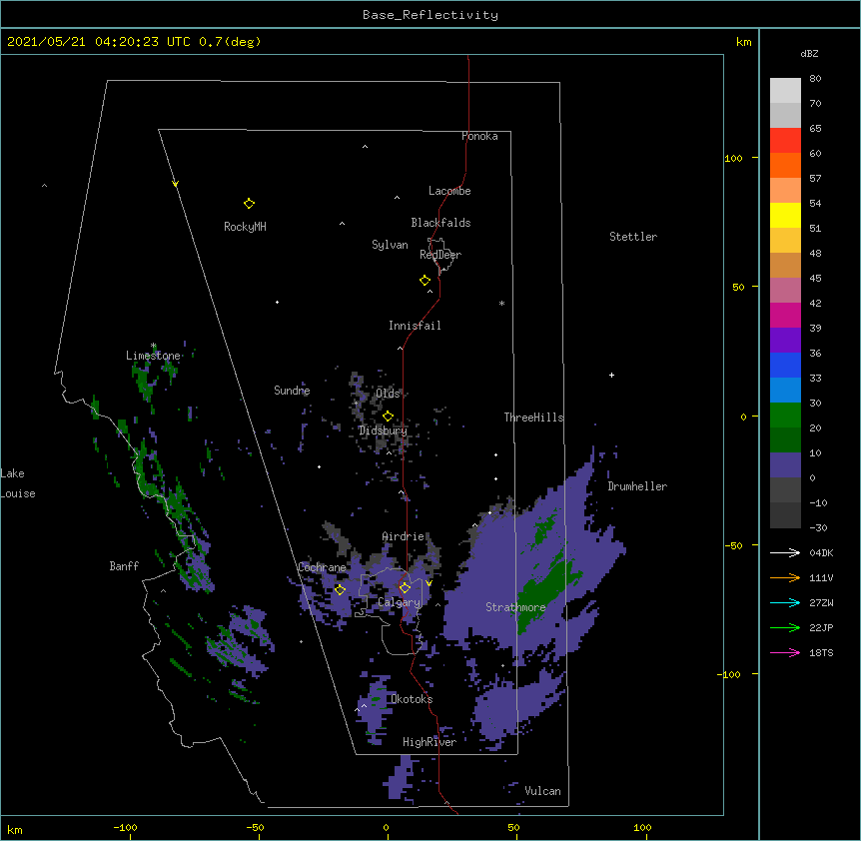Select yellow diamond marker at Calgary
This screenshot has height=841, width=861.
click(x=405, y=588)
